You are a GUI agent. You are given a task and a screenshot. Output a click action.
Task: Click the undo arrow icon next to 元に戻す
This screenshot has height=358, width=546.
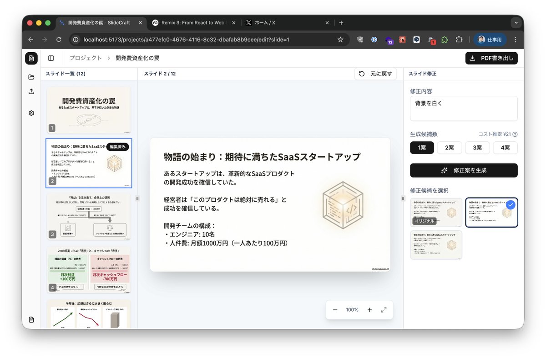(x=362, y=74)
